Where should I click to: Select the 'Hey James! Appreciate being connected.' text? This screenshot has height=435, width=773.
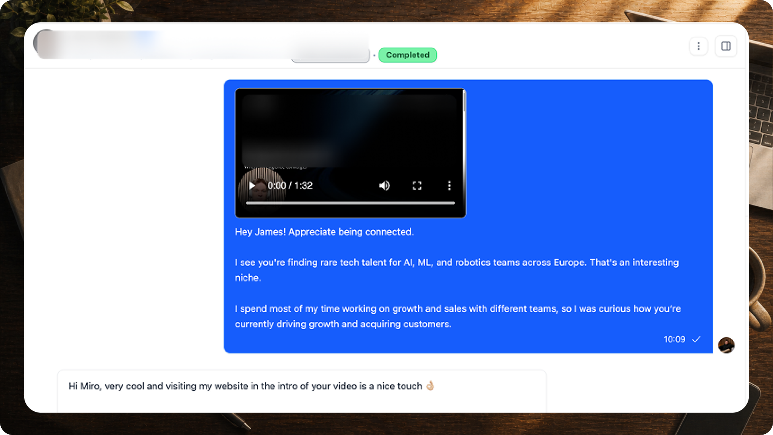point(324,232)
